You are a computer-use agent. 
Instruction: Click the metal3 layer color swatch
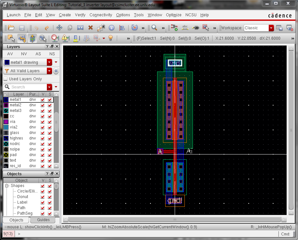click(6, 111)
